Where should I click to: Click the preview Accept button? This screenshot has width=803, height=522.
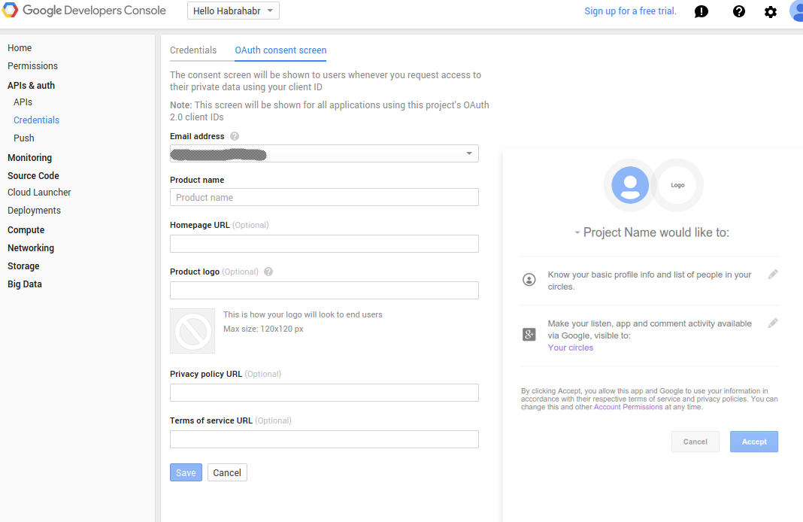pos(754,442)
